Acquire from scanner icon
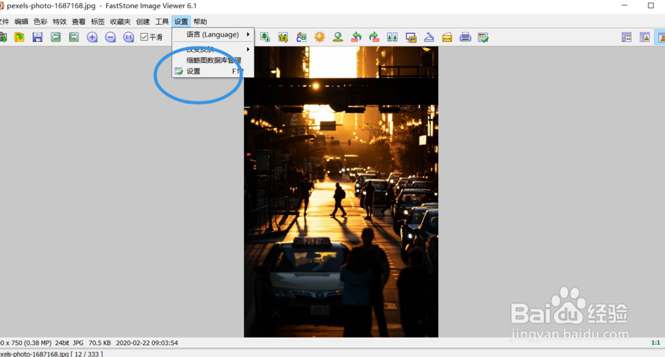 tap(429, 37)
